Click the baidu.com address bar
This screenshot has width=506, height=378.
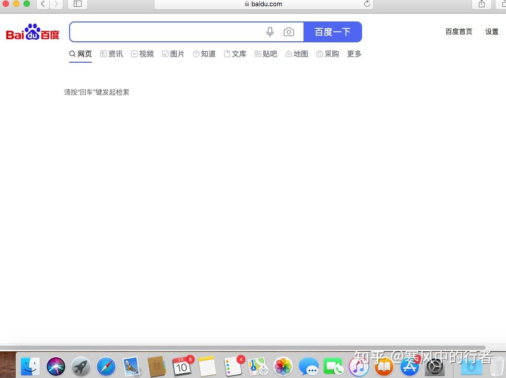pyautogui.click(x=263, y=4)
